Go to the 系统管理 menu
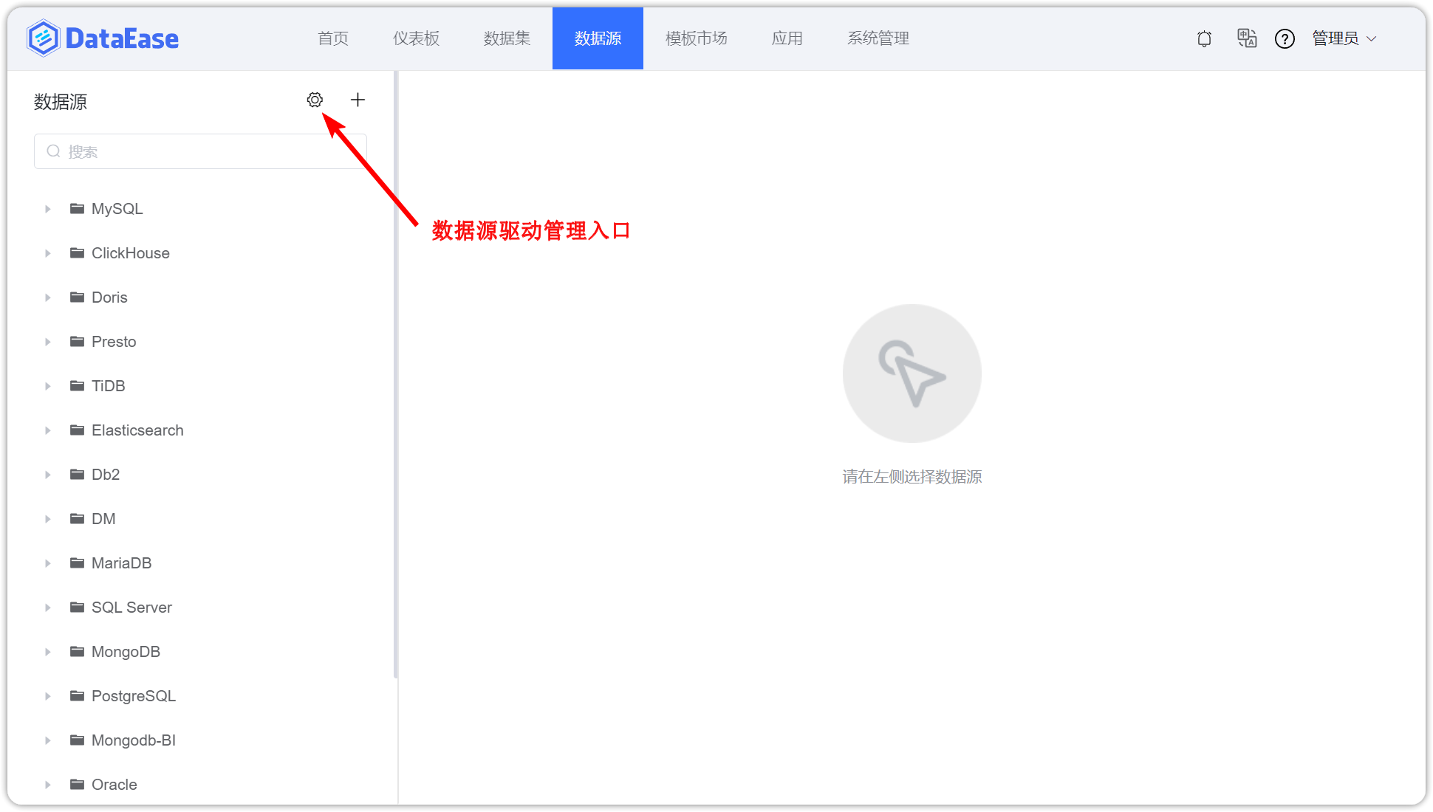Image resolution: width=1433 pixels, height=812 pixels. coord(878,38)
